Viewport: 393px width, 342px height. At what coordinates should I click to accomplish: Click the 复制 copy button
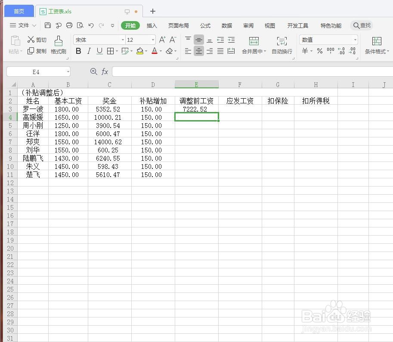pos(37,51)
